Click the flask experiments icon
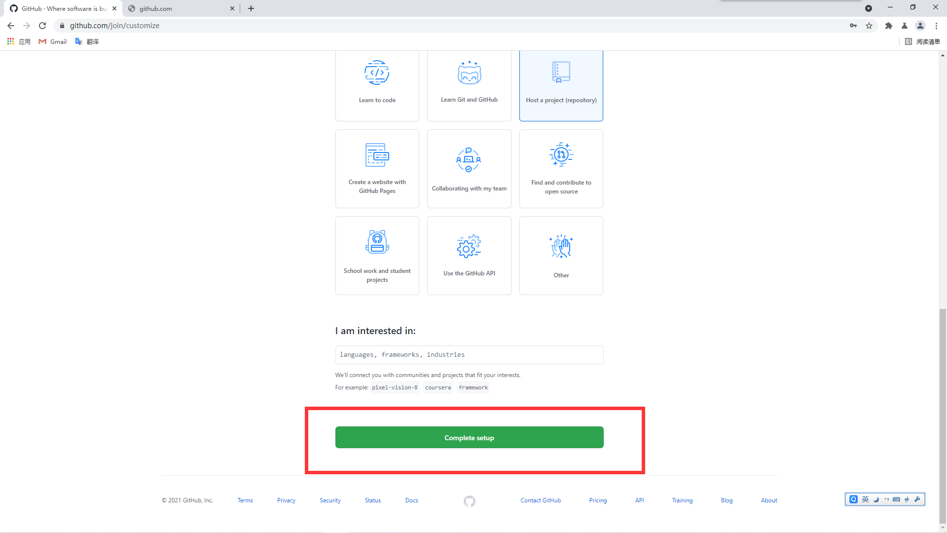This screenshot has height=533, width=947. (905, 26)
